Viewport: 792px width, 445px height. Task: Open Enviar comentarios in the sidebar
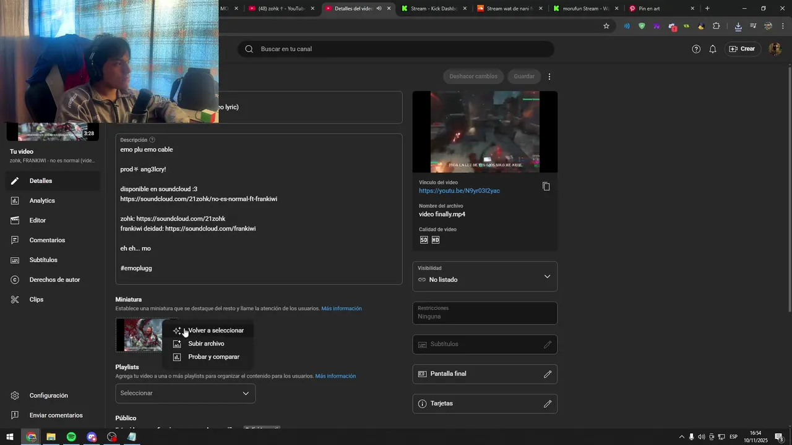53,415
